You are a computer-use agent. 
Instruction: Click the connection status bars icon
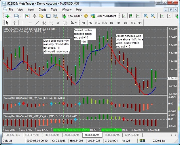click(x=142, y=141)
